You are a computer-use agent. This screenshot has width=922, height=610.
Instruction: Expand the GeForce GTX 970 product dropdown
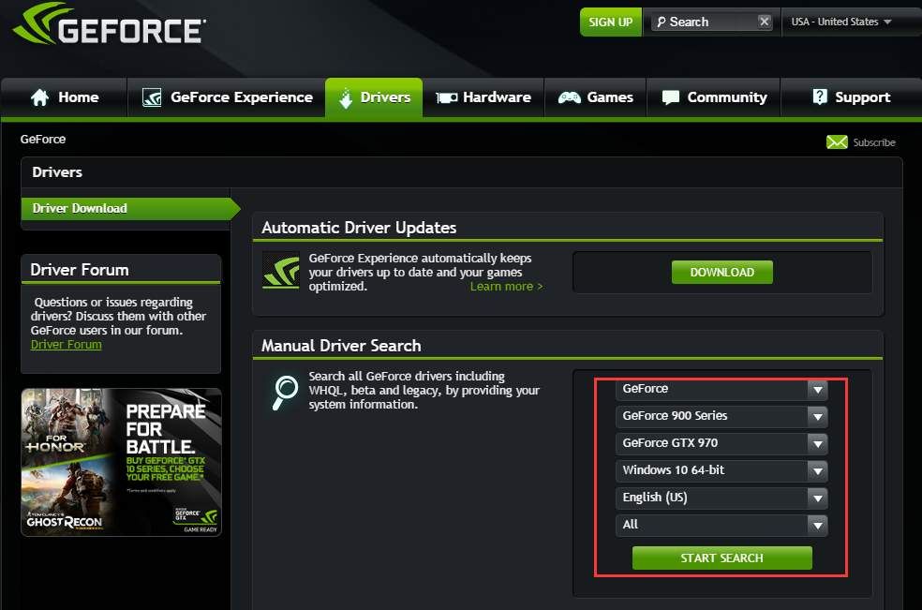[x=721, y=443]
